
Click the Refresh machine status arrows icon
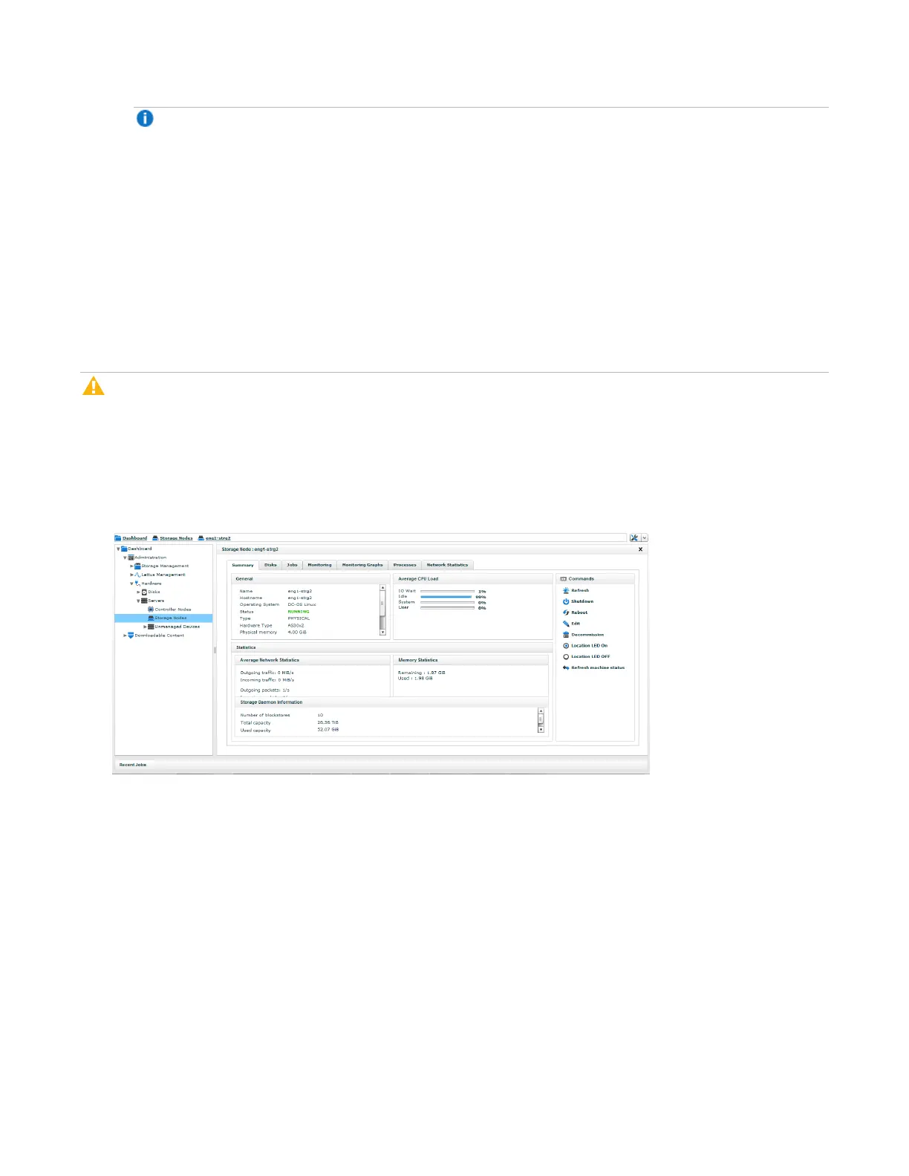point(566,668)
